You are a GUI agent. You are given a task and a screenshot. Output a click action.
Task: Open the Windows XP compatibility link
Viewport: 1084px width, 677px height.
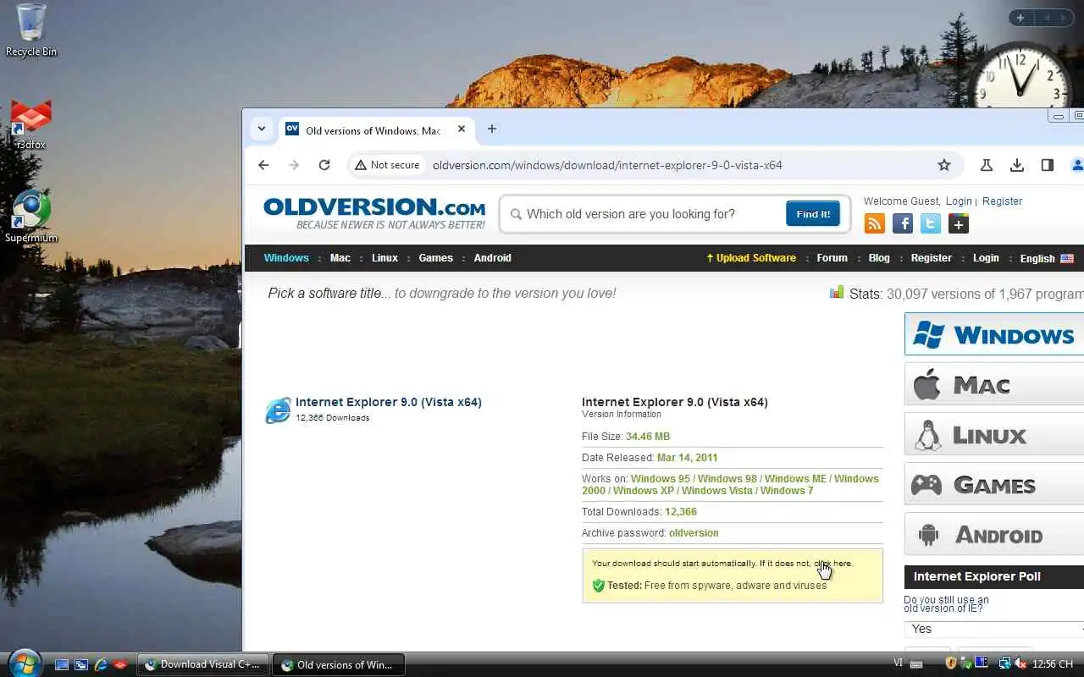pos(644,491)
